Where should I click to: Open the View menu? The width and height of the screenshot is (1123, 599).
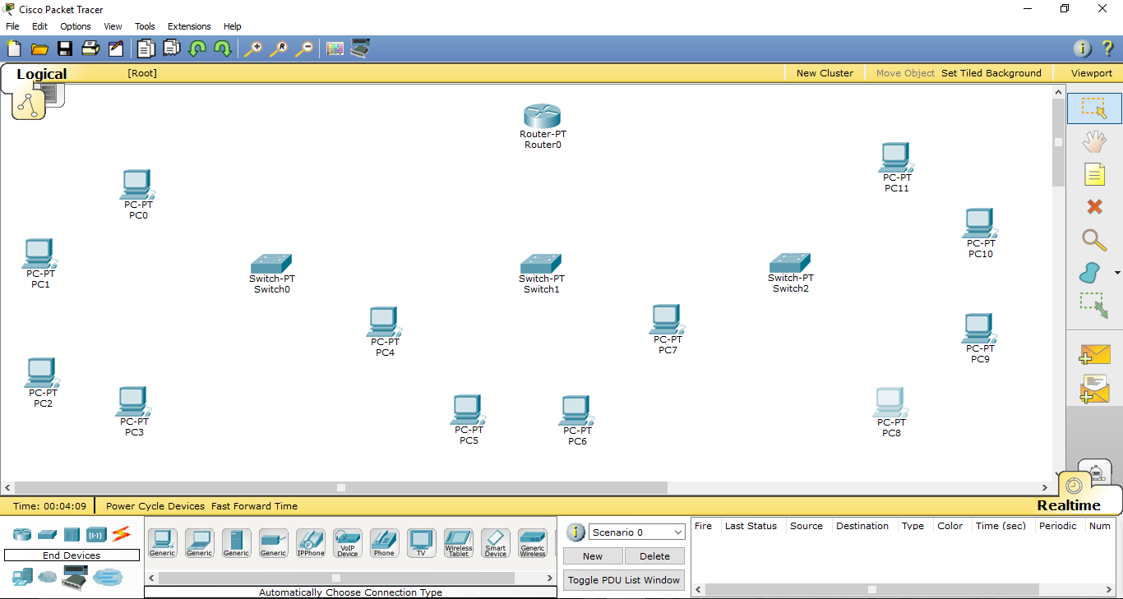pyautogui.click(x=113, y=26)
